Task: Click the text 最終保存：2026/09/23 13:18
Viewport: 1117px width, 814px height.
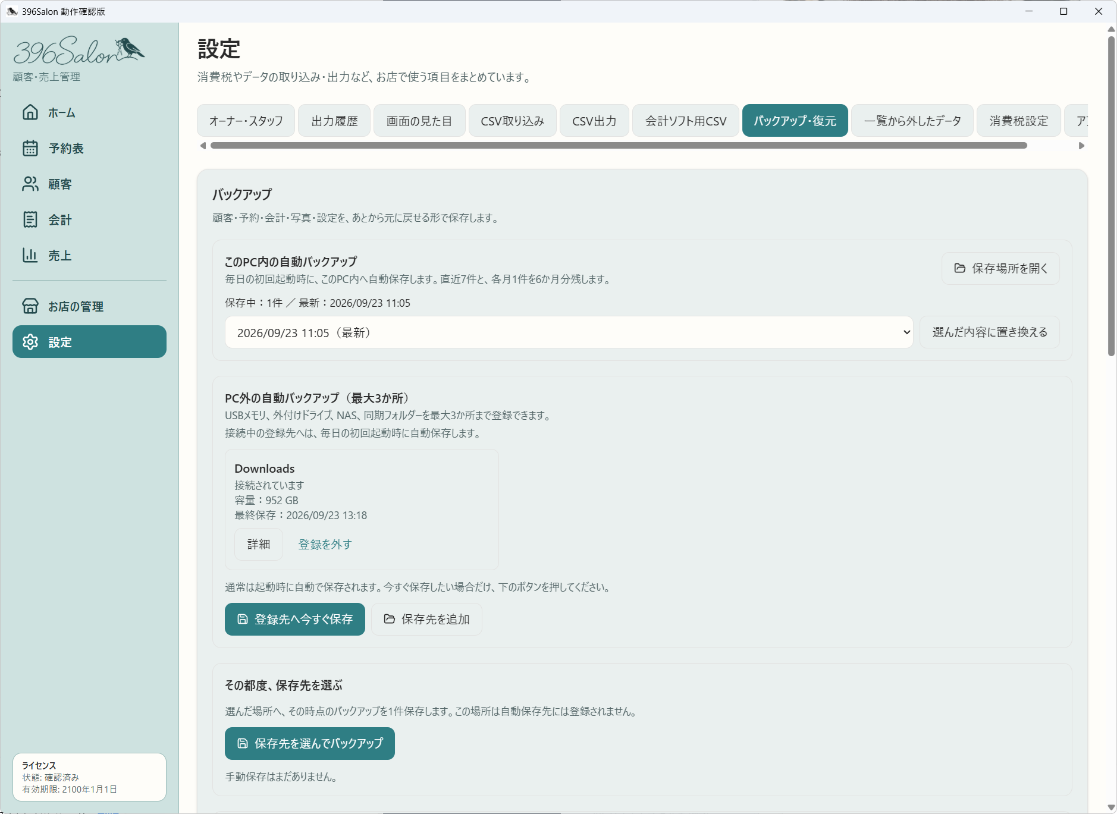Action: click(x=301, y=515)
